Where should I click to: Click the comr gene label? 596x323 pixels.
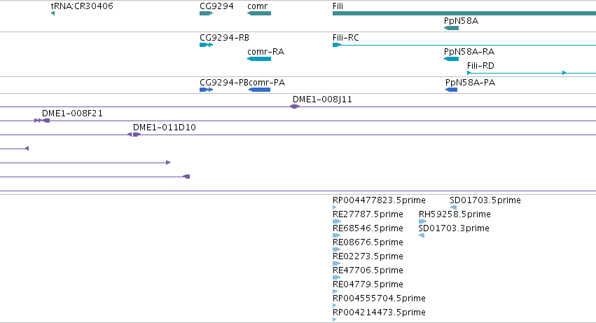[x=257, y=6]
